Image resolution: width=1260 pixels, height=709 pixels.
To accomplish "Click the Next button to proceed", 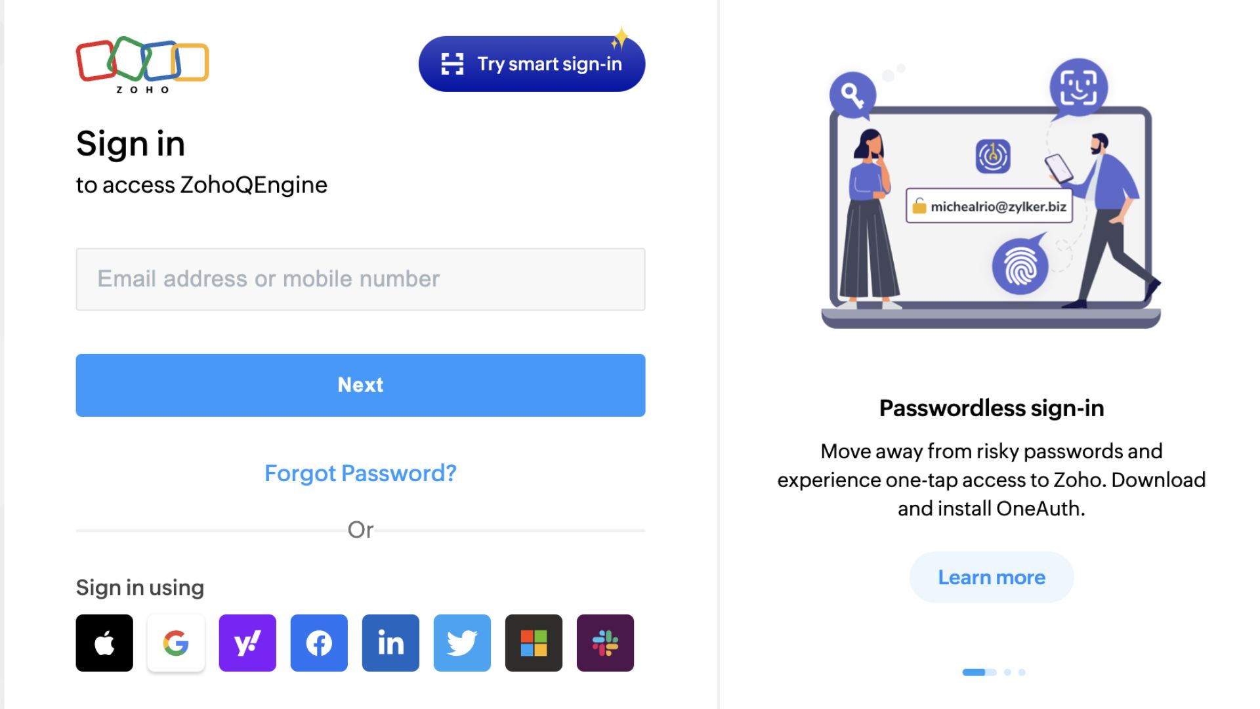I will click(361, 384).
